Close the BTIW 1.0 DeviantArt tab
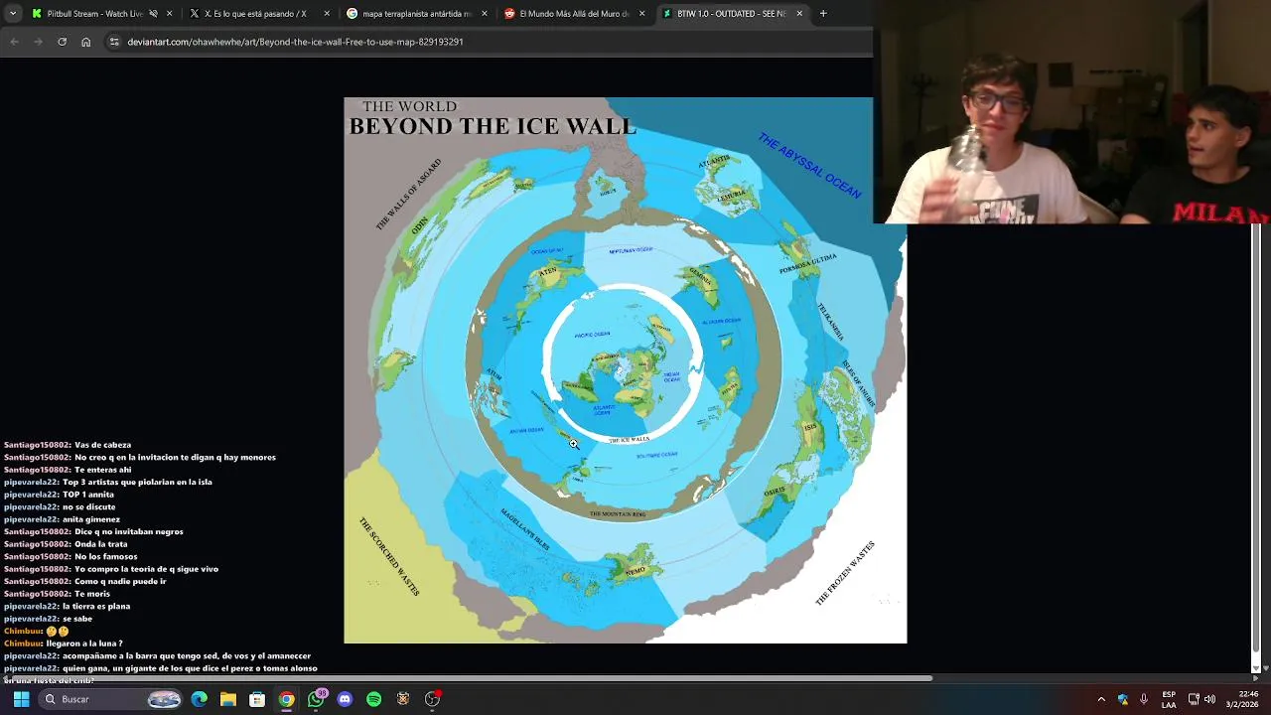 (x=800, y=14)
